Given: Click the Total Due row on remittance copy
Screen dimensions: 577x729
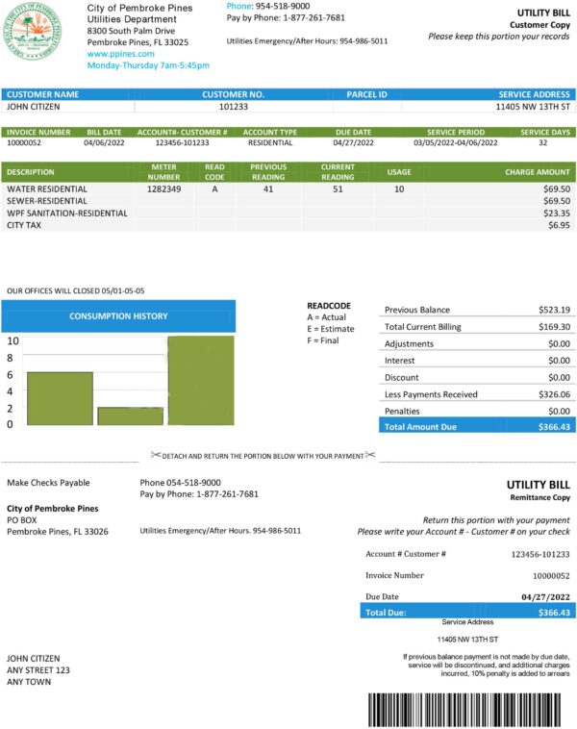Looking at the screenshot, I should coord(467,612).
